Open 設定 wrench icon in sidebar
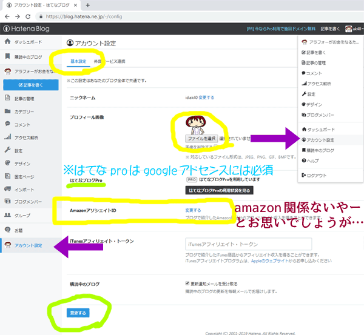364x335 pixels. coord(8,150)
